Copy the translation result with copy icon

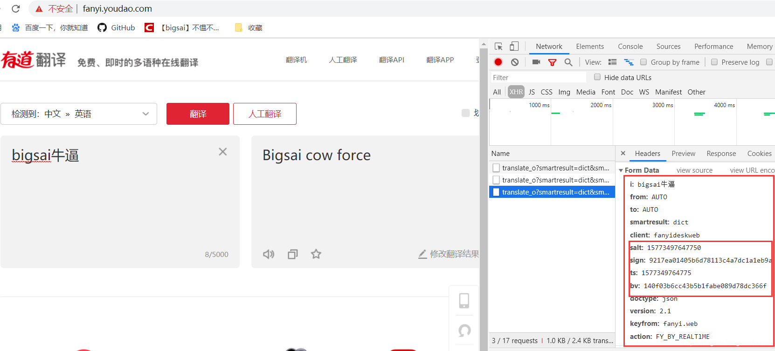pos(292,254)
